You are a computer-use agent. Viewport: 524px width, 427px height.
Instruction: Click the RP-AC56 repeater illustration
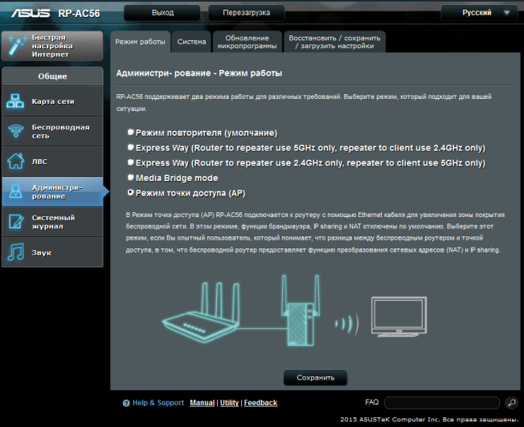[300, 310]
